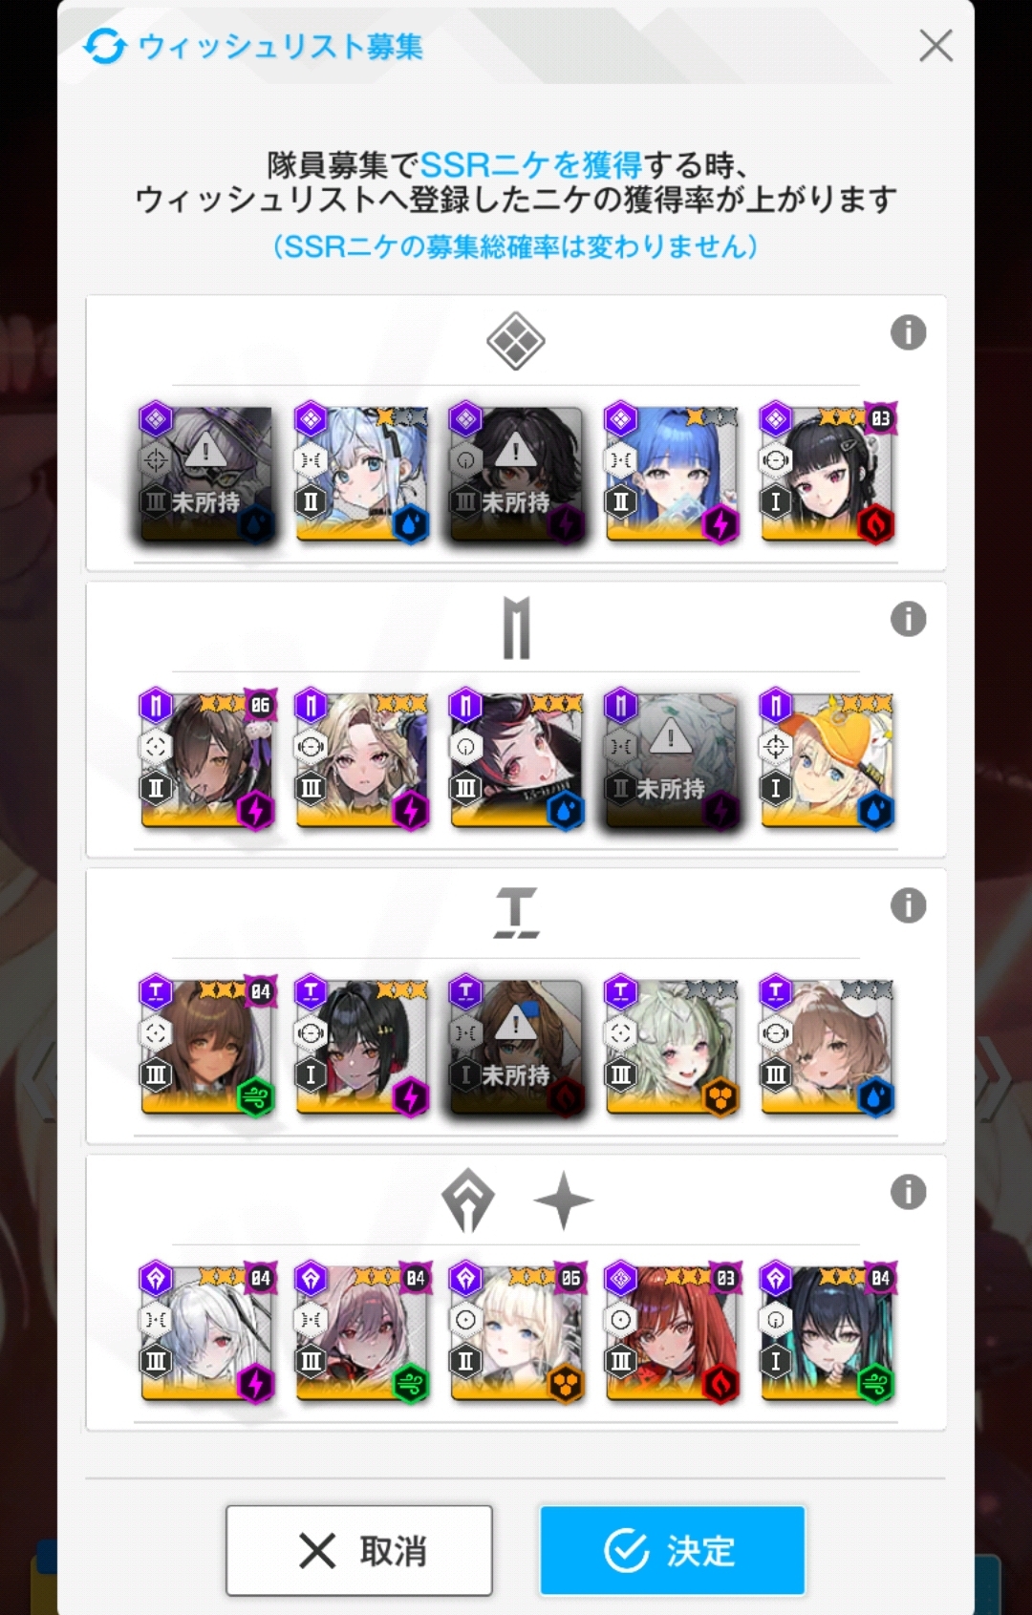This screenshot has height=1615, width=1032.
Task: Open info icon for Pilgrim manufacturer row
Action: pos(908,1192)
